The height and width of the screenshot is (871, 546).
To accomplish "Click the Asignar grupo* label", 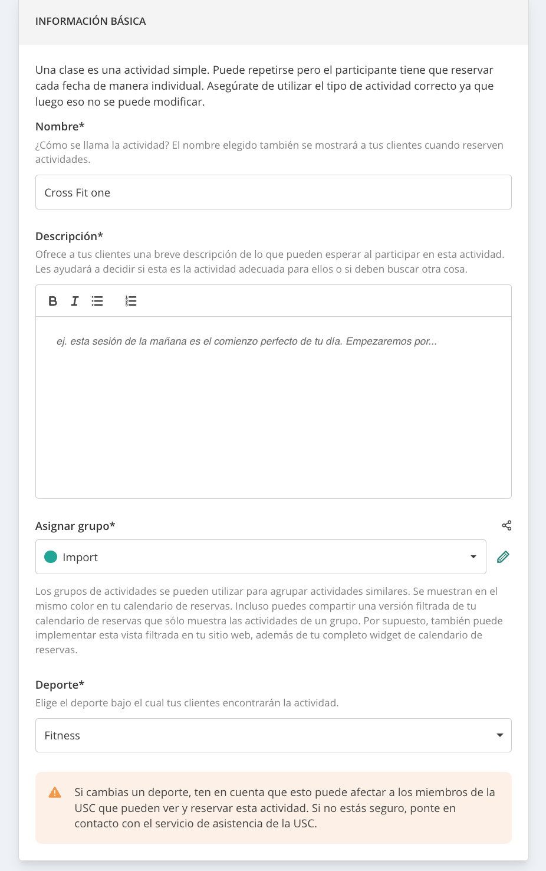I will pyautogui.click(x=75, y=526).
